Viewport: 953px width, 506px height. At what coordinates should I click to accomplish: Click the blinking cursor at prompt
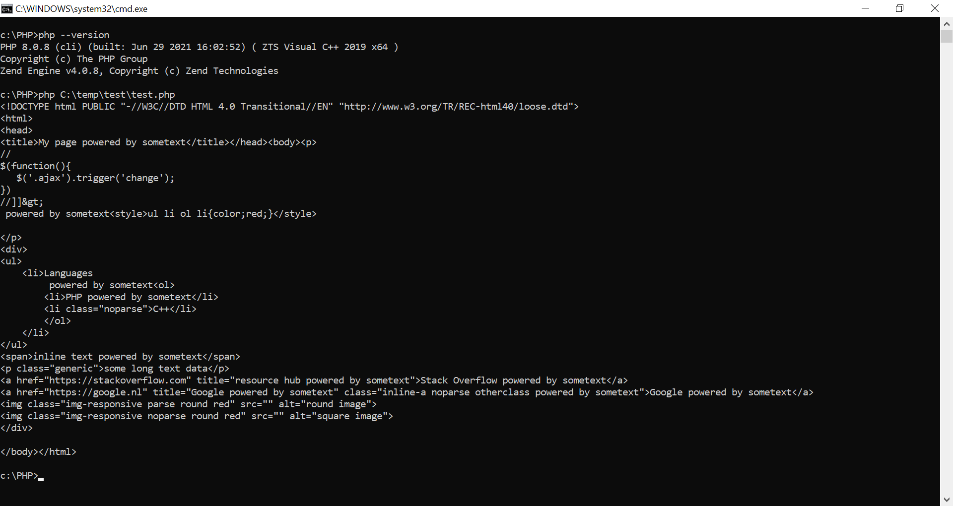[41, 479]
